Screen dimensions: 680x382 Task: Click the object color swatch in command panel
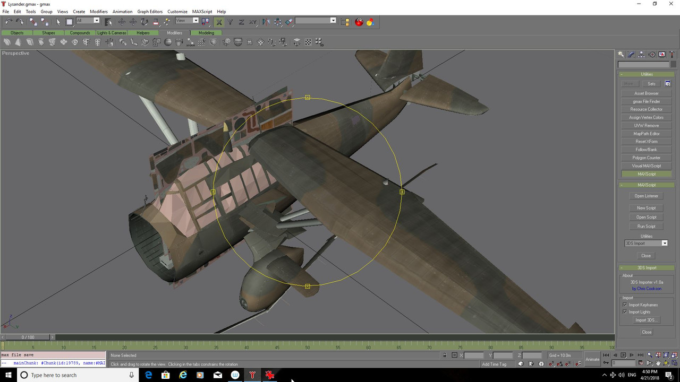[674, 64]
